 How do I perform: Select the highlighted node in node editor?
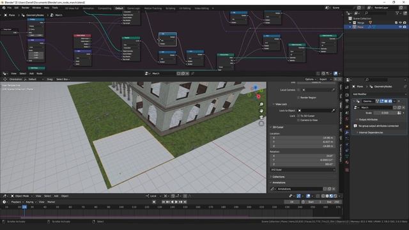167,40
